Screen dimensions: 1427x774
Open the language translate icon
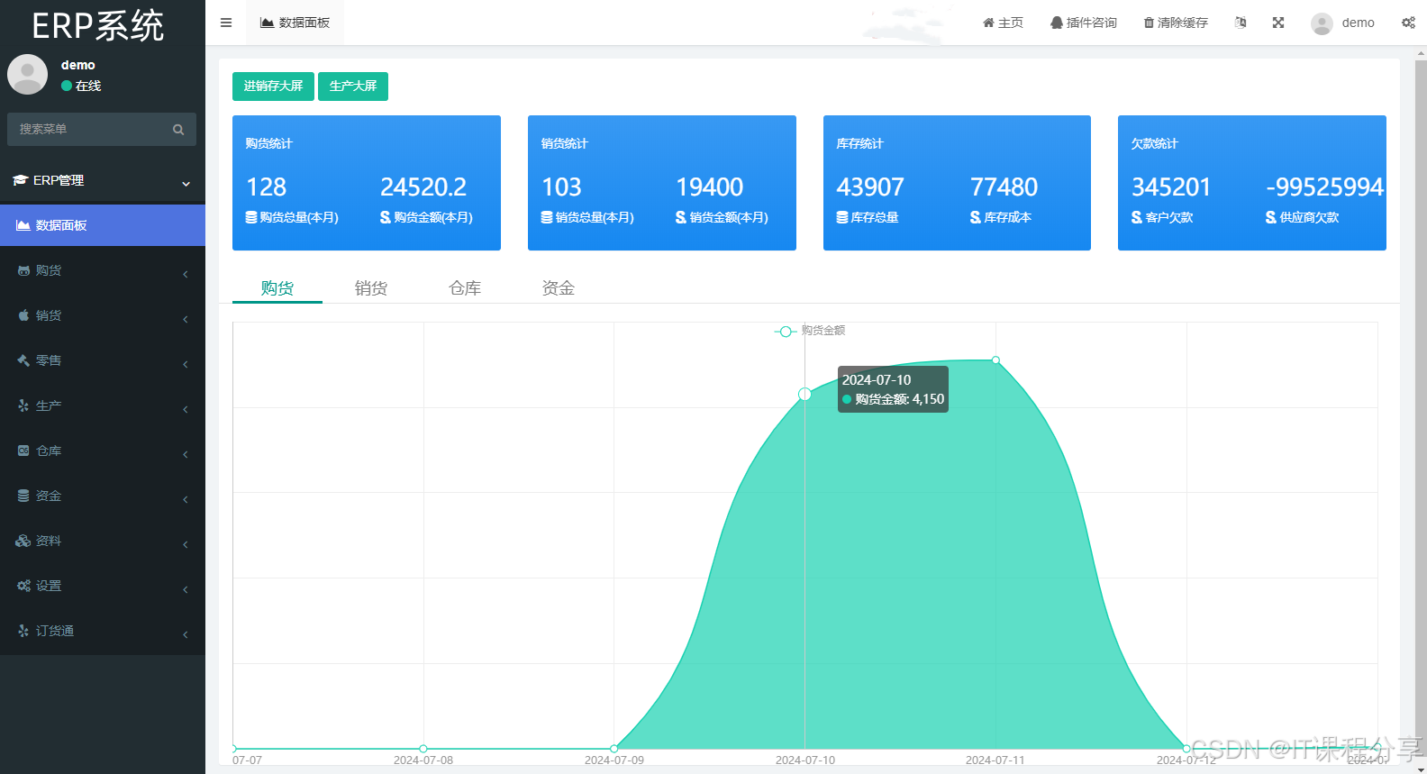pyautogui.click(x=1241, y=23)
